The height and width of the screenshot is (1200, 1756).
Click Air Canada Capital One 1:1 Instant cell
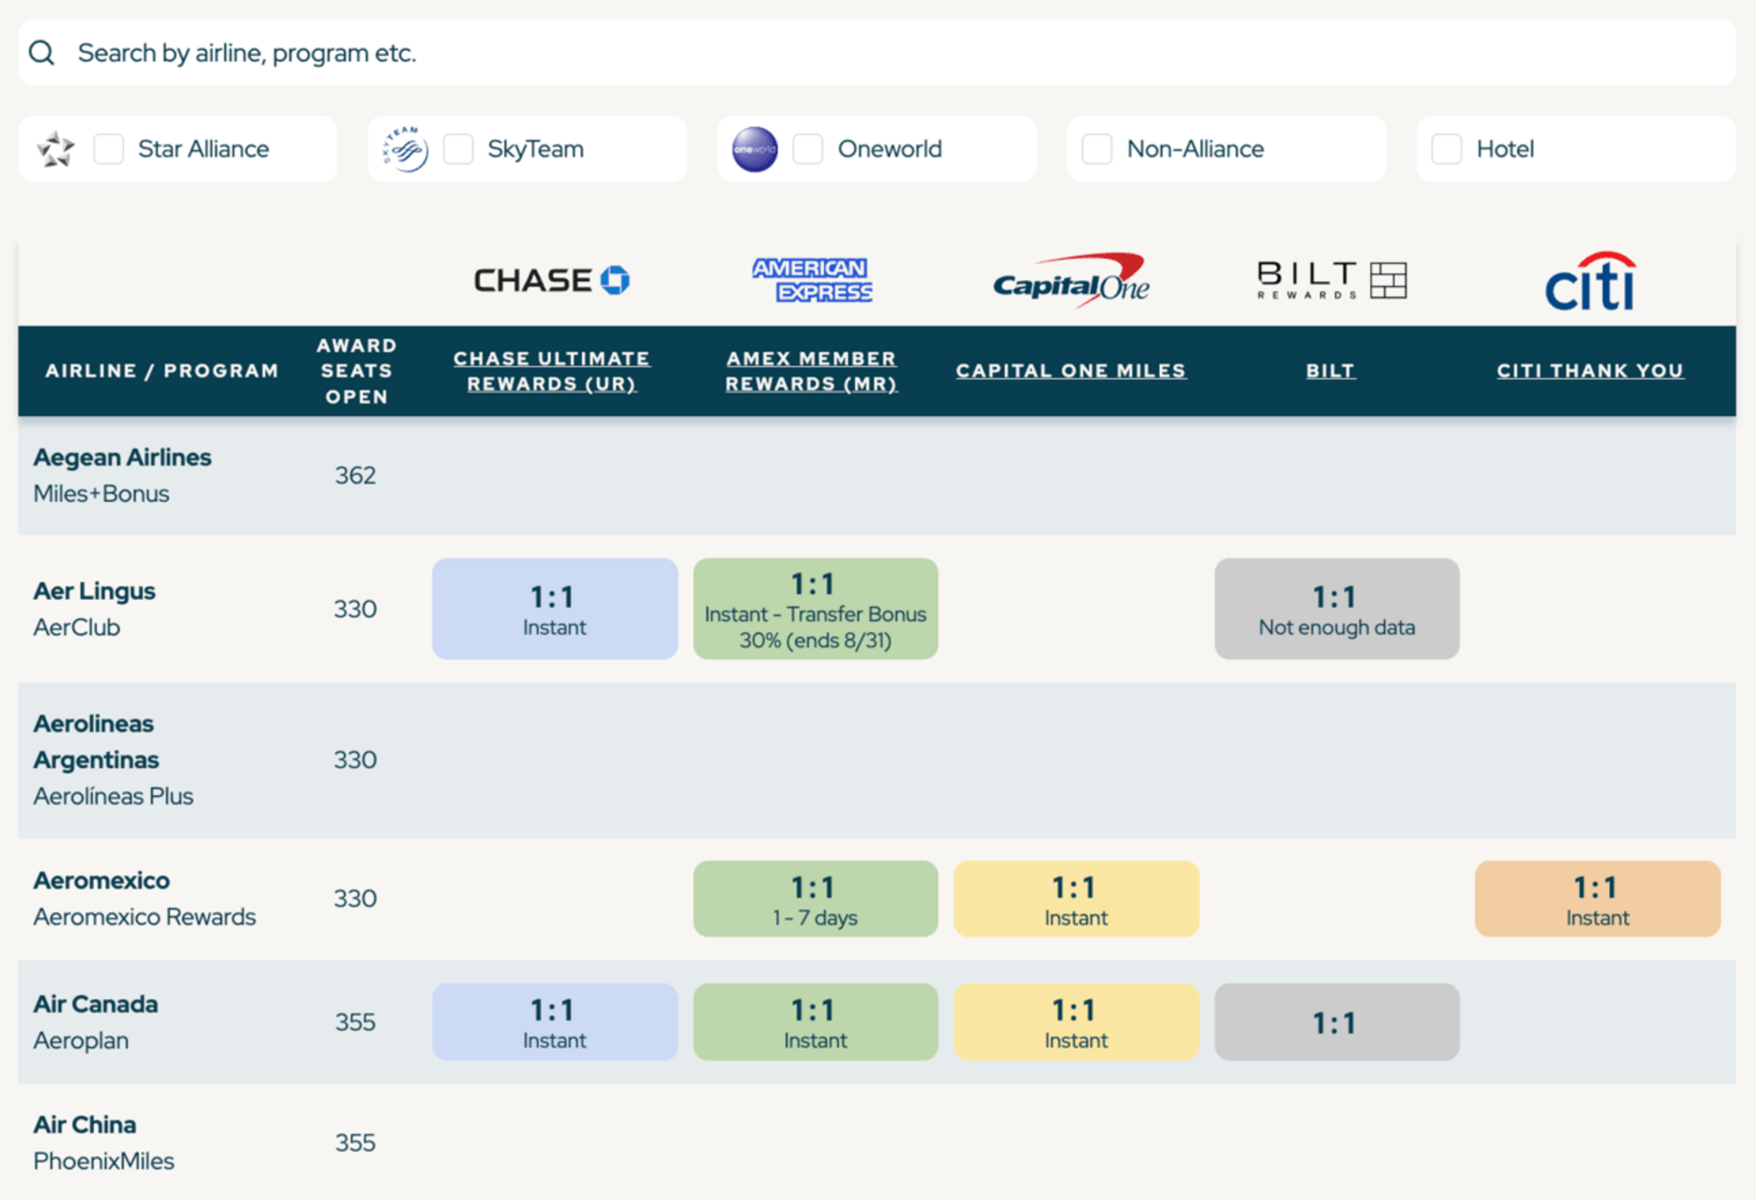(x=1076, y=1022)
